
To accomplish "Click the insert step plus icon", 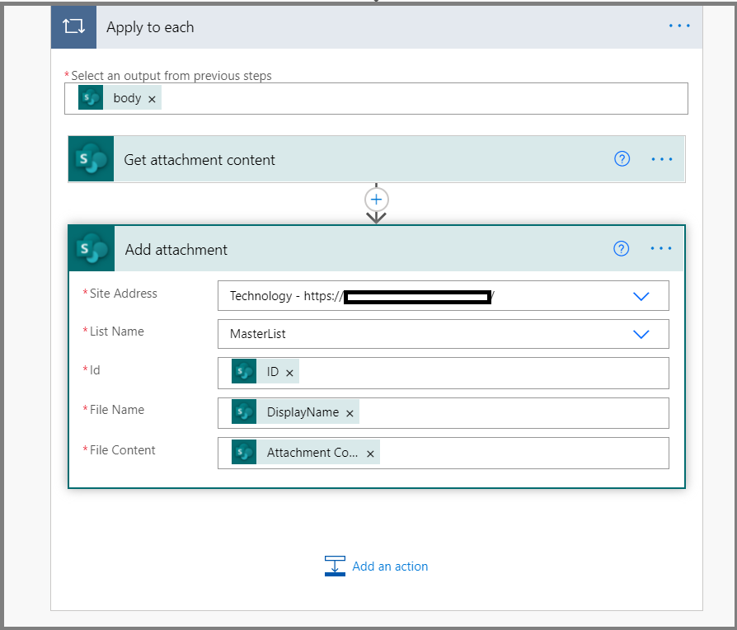I will click(376, 200).
